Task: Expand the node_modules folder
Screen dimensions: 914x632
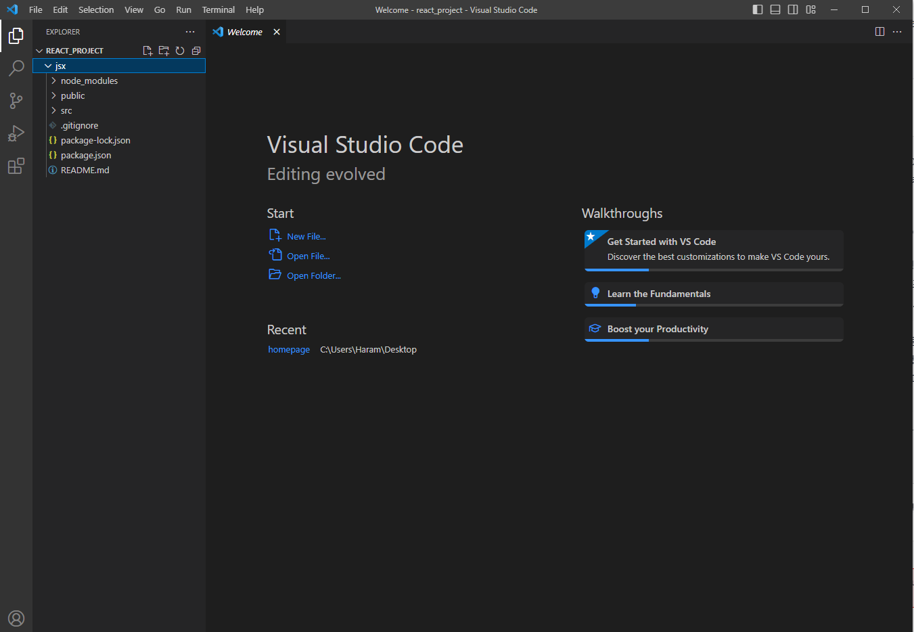Action: [53, 81]
